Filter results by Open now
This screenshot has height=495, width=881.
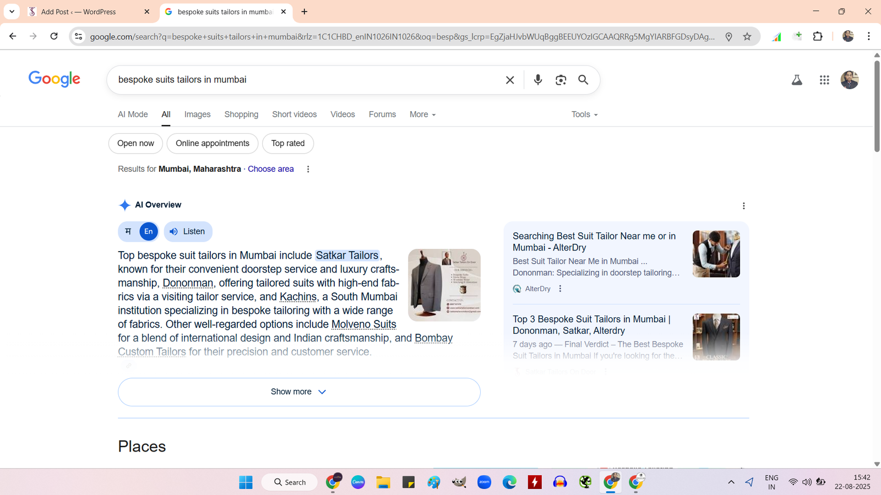135,143
